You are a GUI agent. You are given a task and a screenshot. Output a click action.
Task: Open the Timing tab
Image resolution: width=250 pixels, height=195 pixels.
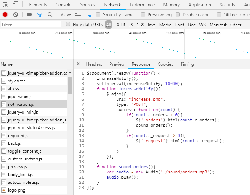(x=187, y=64)
